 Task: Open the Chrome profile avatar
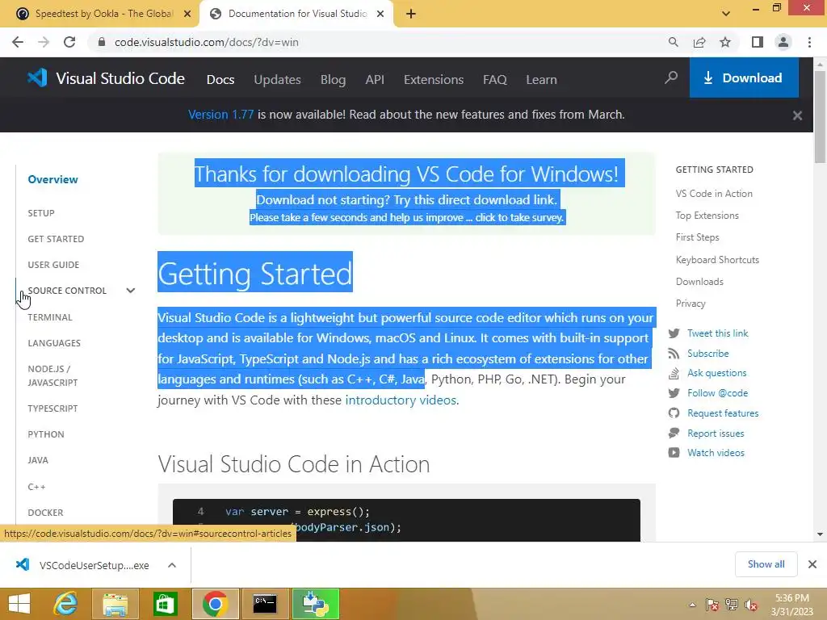point(783,42)
